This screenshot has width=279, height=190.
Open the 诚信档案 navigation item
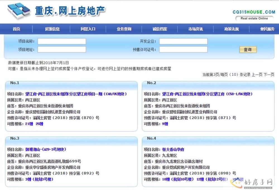[x=160, y=29]
